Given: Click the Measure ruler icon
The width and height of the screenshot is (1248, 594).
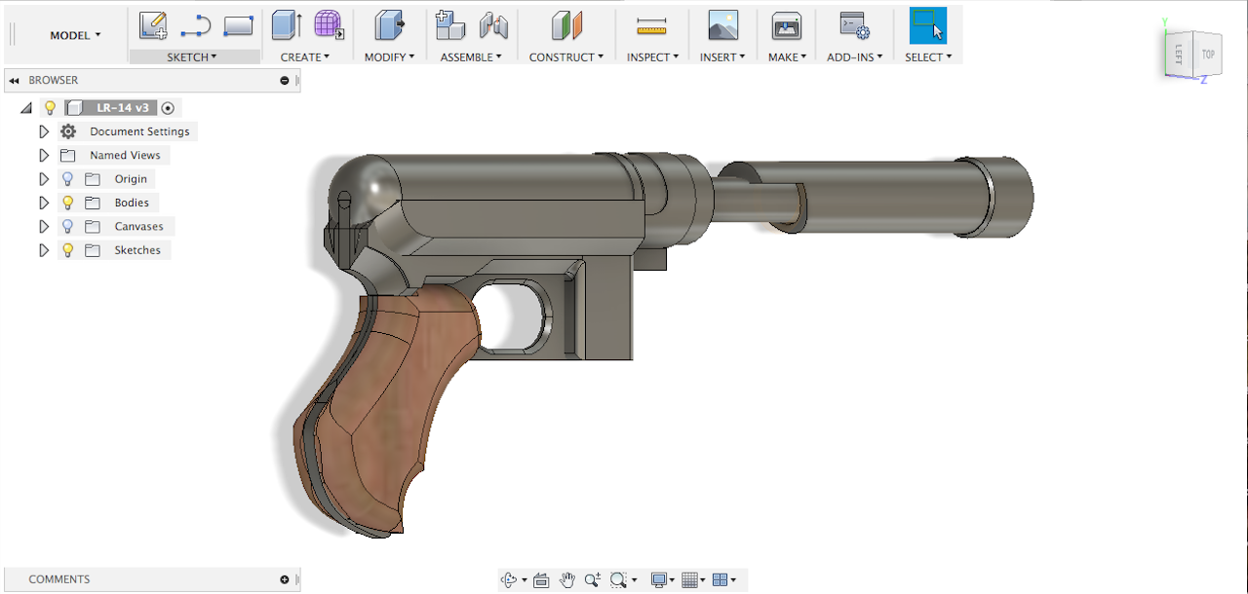Looking at the screenshot, I should click(650, 26).
